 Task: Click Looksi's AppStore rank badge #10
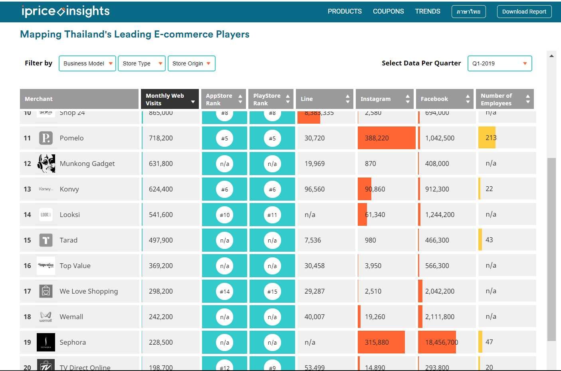pyautogui.click(x=225, y=215)
